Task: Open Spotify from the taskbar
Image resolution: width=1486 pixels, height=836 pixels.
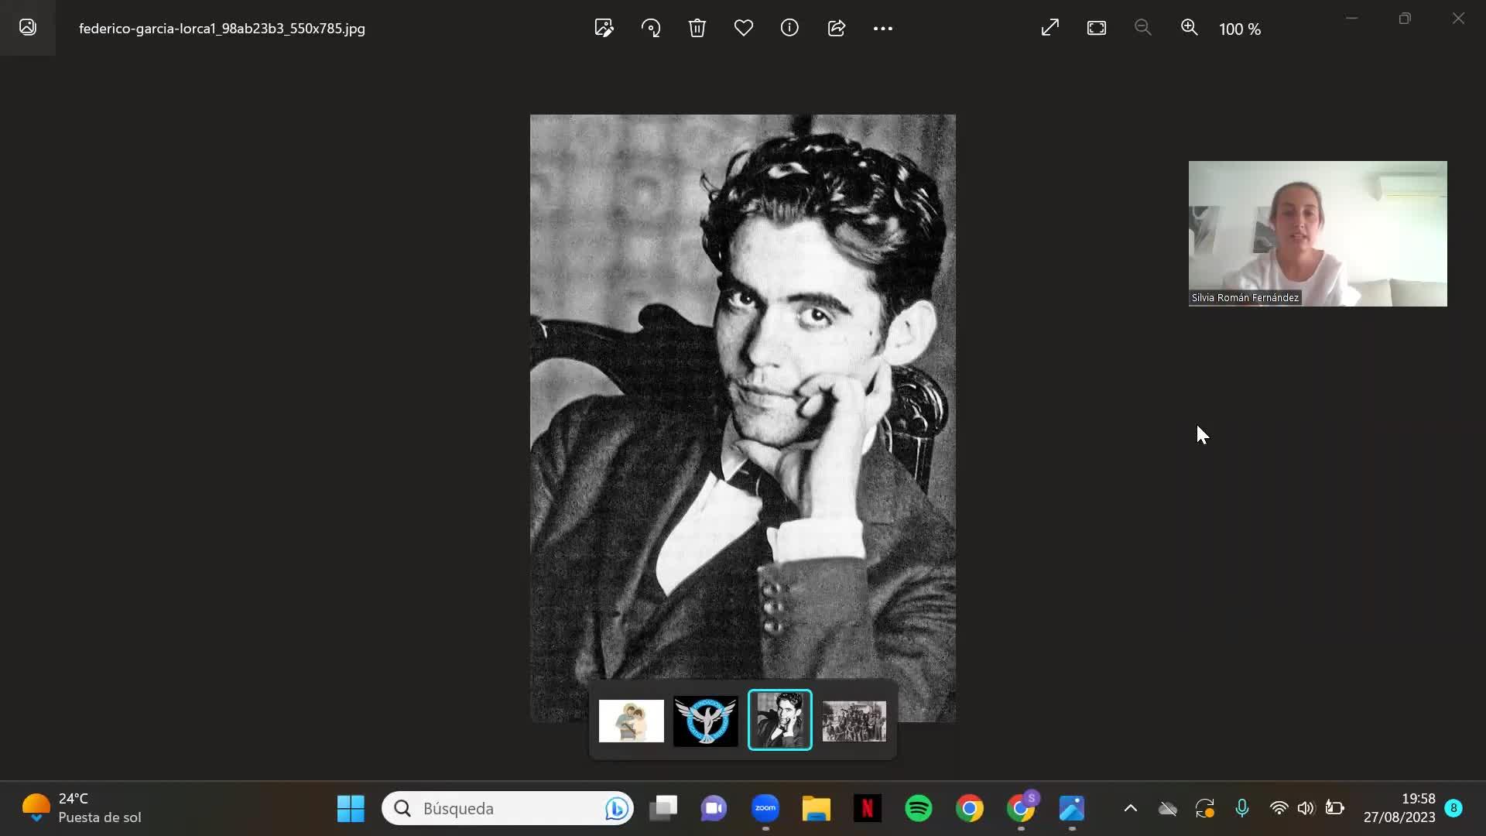Action: (x=918, y=808)
